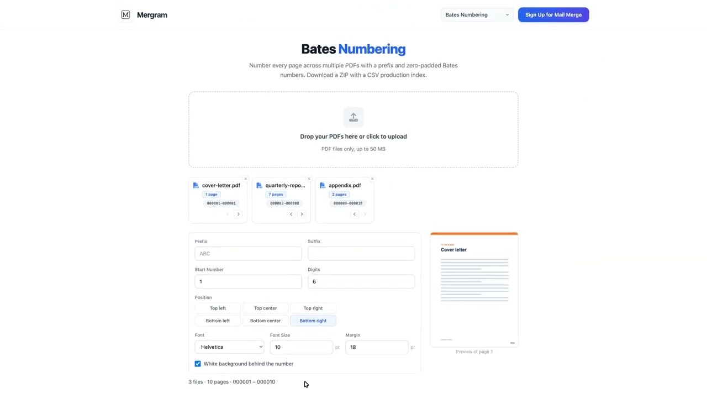Click the 1 page badge
707x398 pixels.
212,195
